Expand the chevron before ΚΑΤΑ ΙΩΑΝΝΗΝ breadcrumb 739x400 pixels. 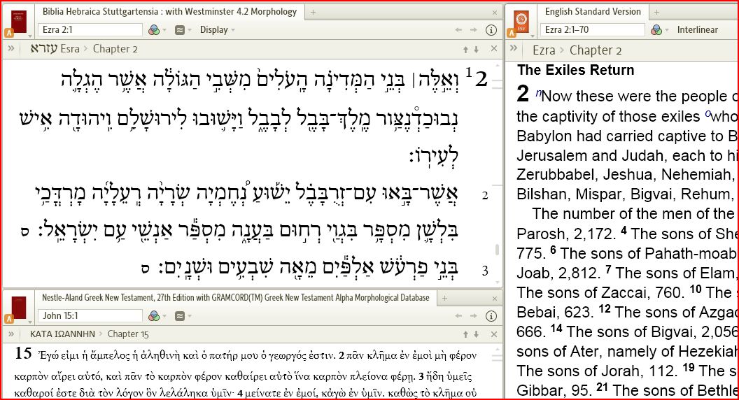click(x=10, y=334)
